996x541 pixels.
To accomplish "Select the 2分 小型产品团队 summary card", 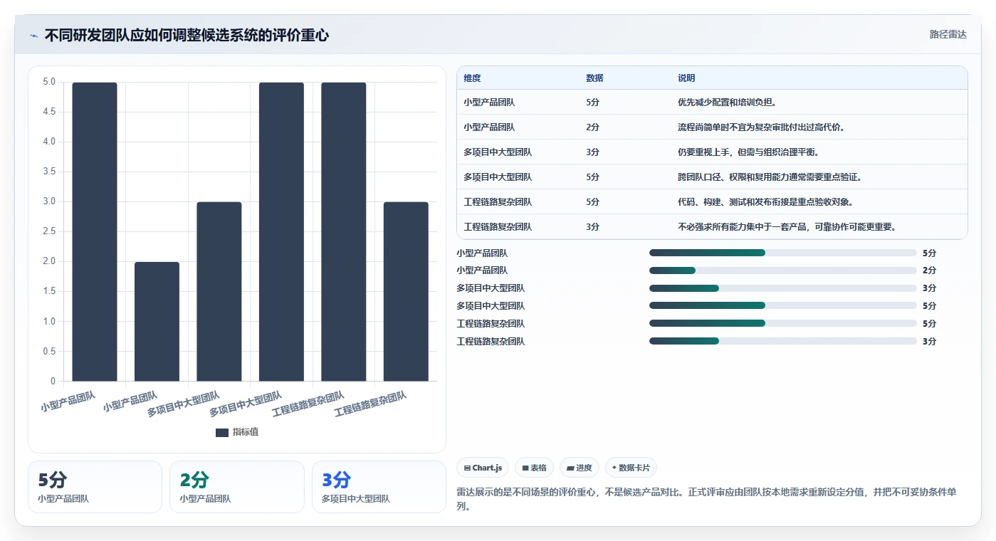I will pyautogui.click(x=237, y=487).
